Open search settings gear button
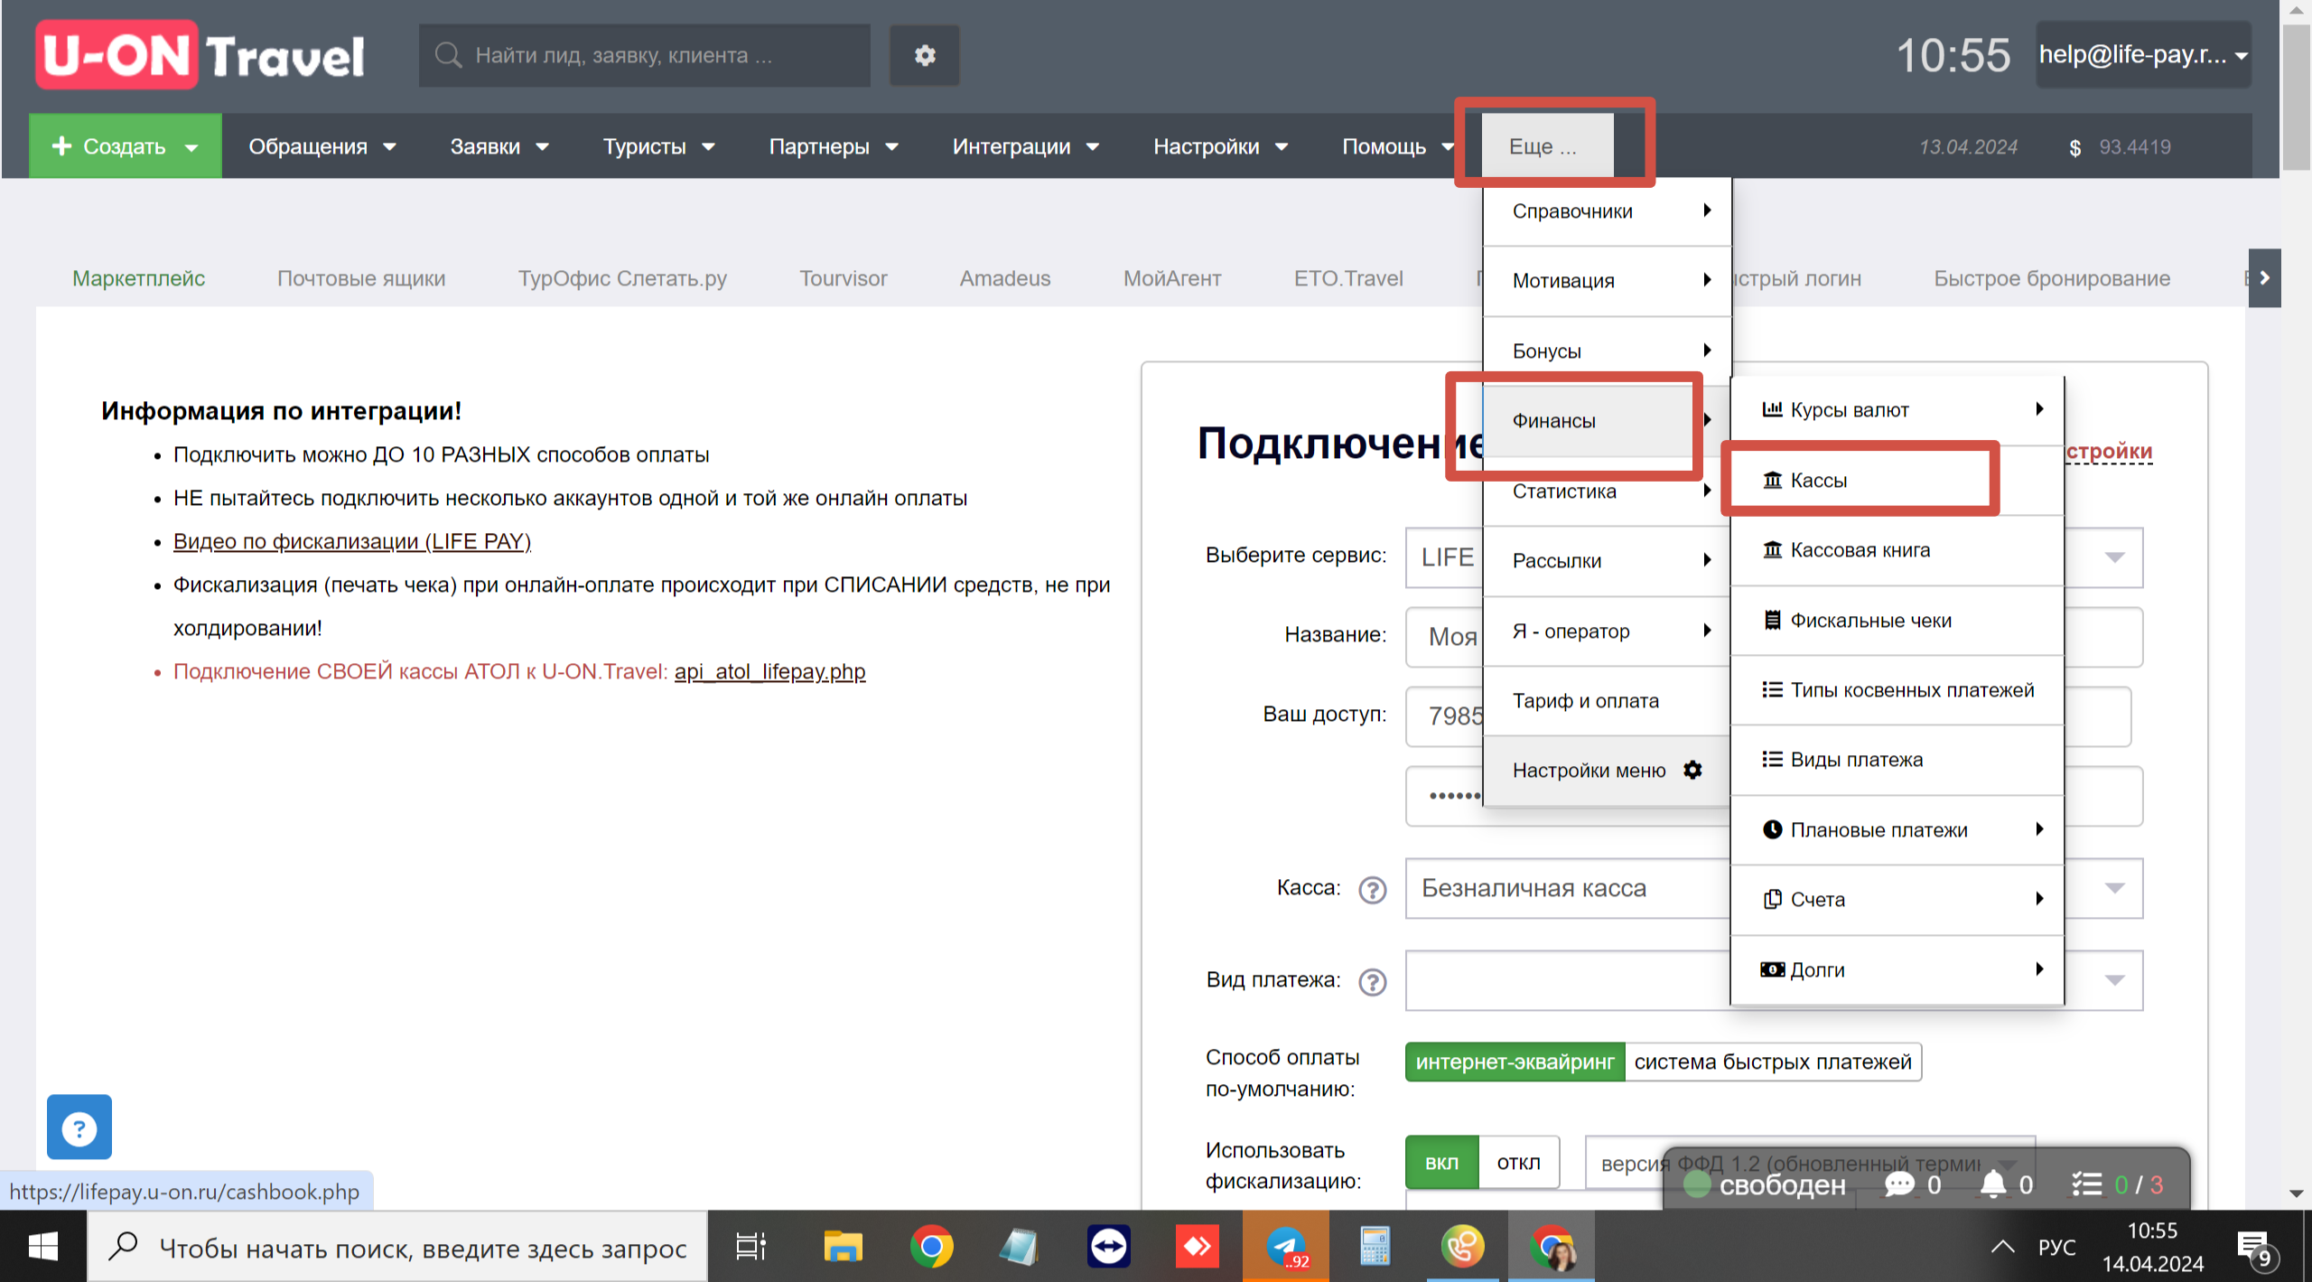 point(924,55)
